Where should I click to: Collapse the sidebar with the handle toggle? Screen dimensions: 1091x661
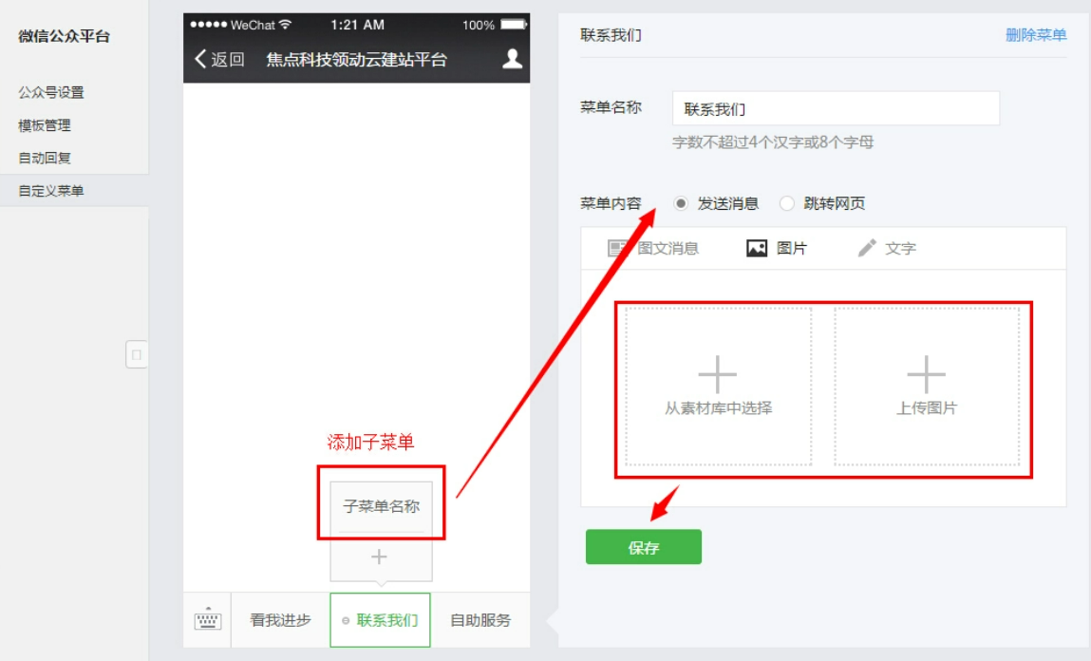pyautogui.click(x=137, y=354)
